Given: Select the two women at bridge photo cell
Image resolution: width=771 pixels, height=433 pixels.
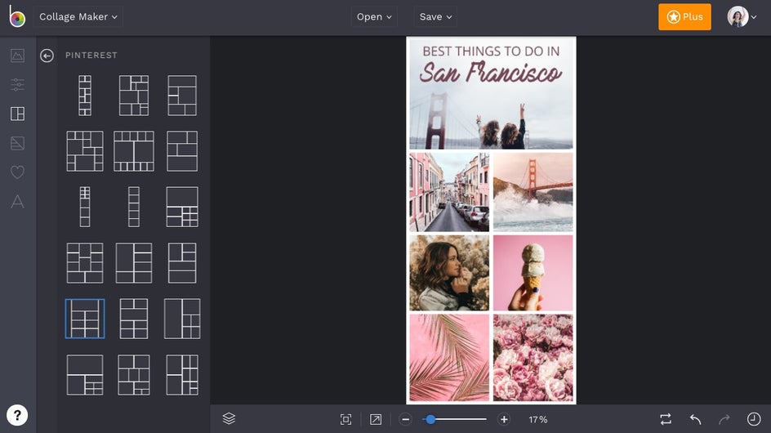Looking at the screenshot, I should pos(491,94).
